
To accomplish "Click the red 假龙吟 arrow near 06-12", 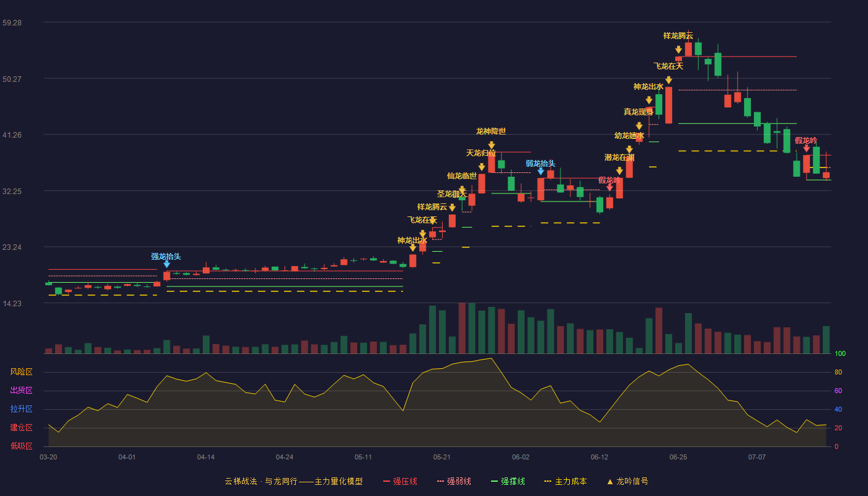I will 609,187.
